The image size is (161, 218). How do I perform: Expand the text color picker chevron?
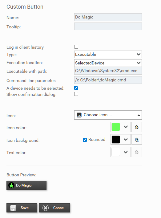(x=126, y=152)
